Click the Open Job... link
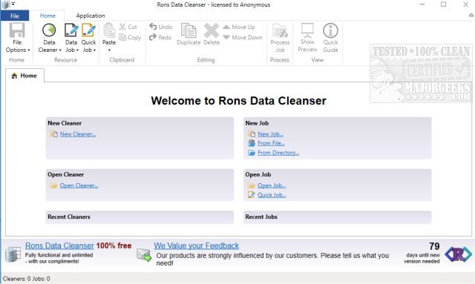 (x=272, y=185)
